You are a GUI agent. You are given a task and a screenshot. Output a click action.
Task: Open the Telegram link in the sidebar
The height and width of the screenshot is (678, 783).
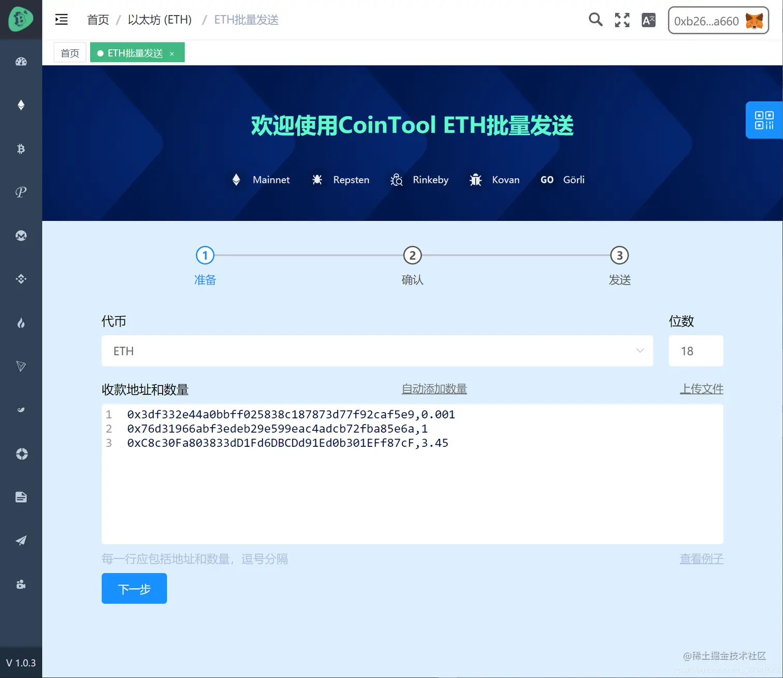tap(21, 541)
